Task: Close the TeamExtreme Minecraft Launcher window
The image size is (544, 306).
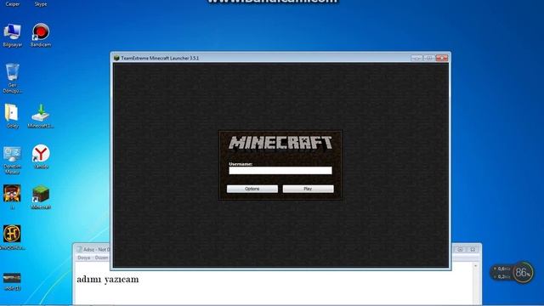Action: pos(442,58)
